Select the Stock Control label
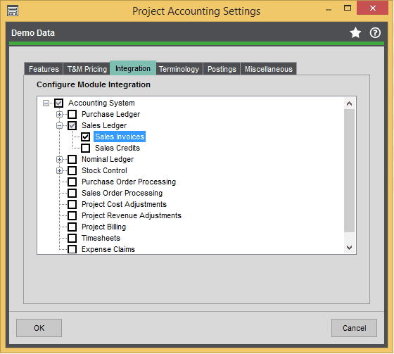394x354 pixels. point(104,171)
